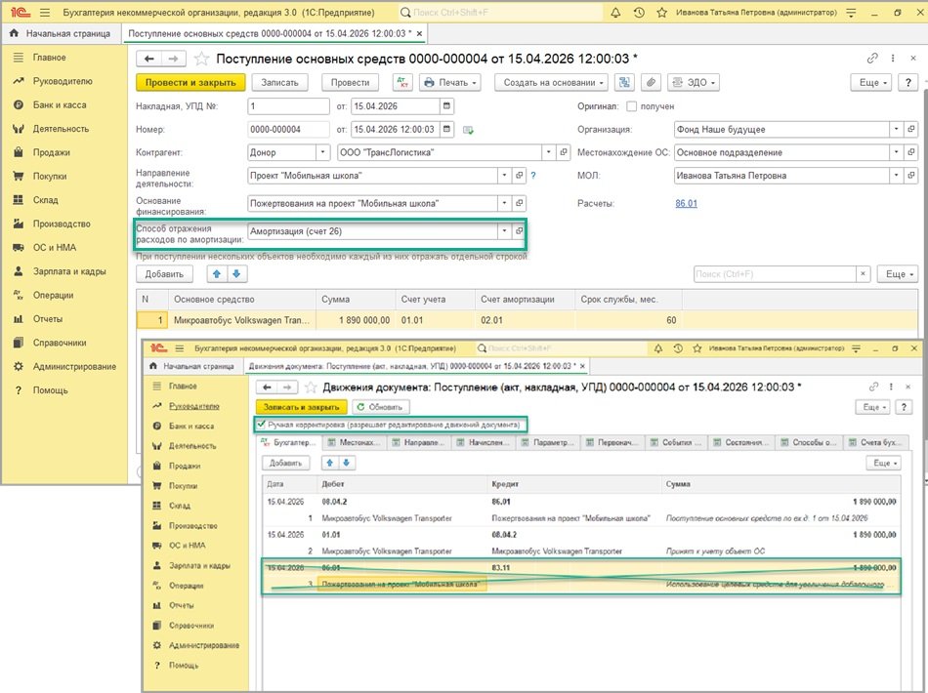Open attached files paperclip icon
This screenshot has width=928, height=693.
coord(651,82)
